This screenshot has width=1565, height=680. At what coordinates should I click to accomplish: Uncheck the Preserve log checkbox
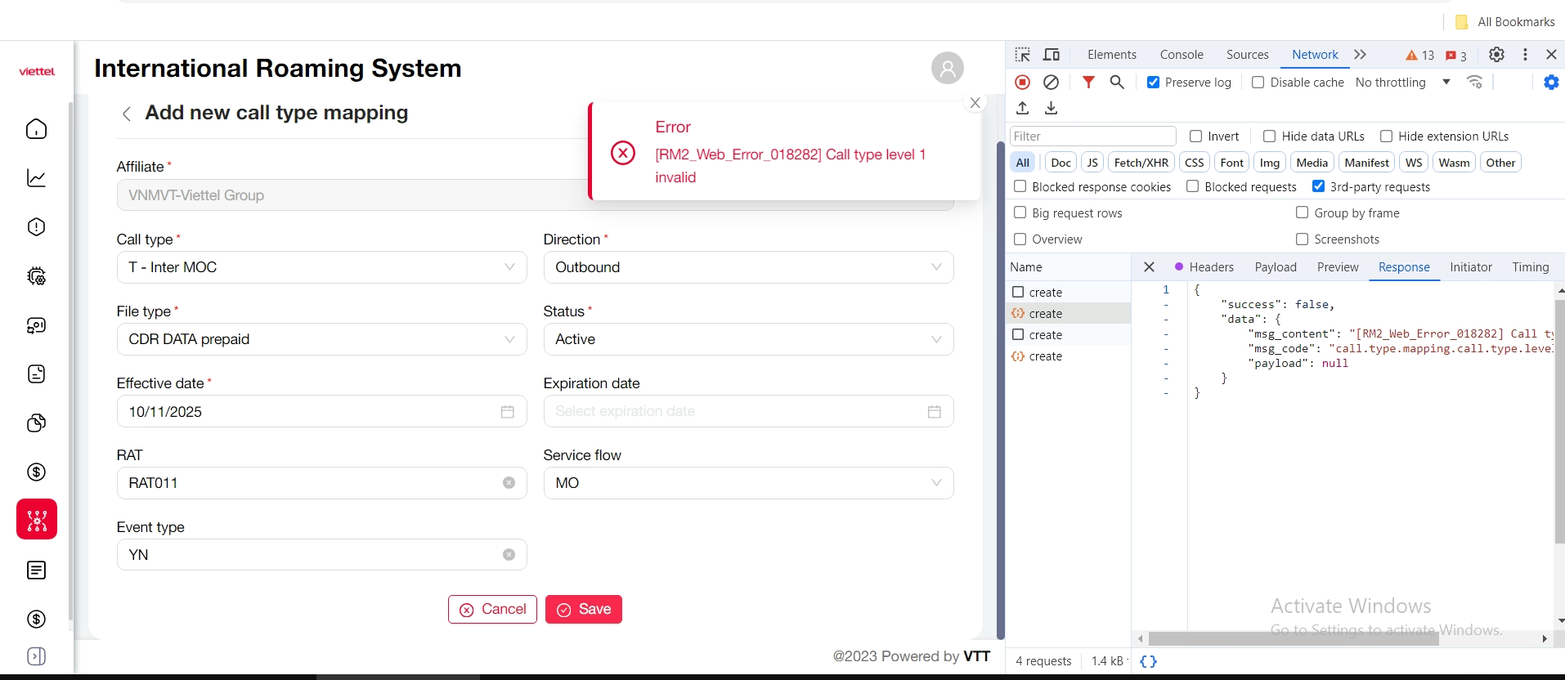[1153, 83]
